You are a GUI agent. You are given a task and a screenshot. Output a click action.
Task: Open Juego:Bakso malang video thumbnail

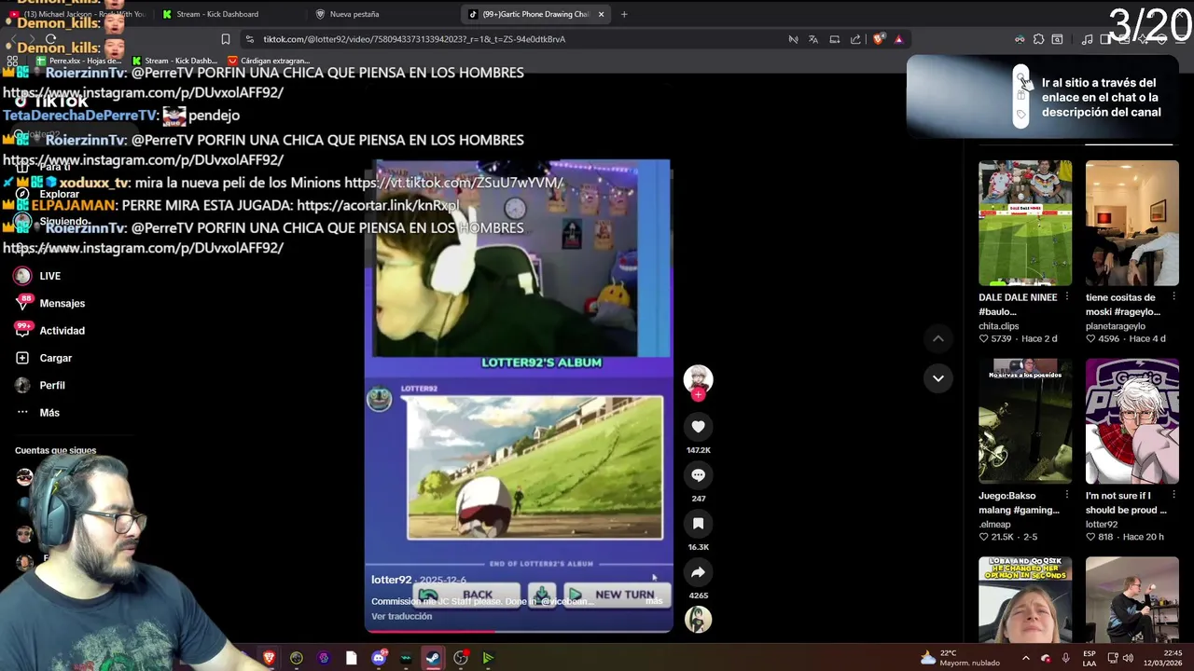[x=1025, y=421]
